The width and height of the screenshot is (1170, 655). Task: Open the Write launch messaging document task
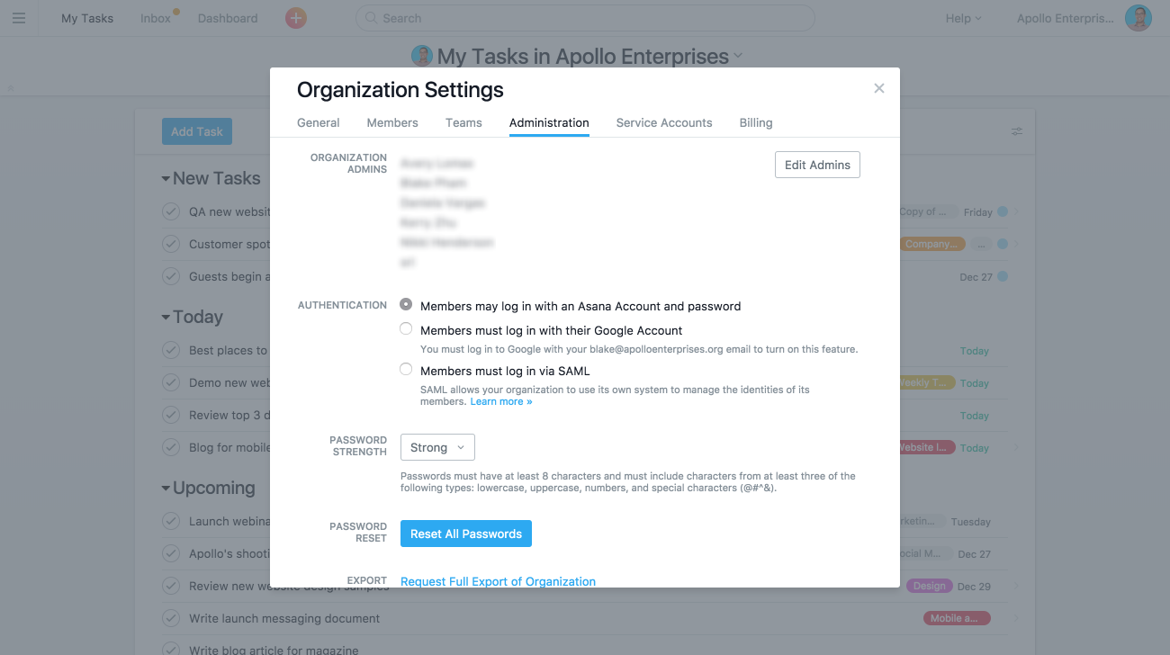pyautogui.click(x=284, y=618)
